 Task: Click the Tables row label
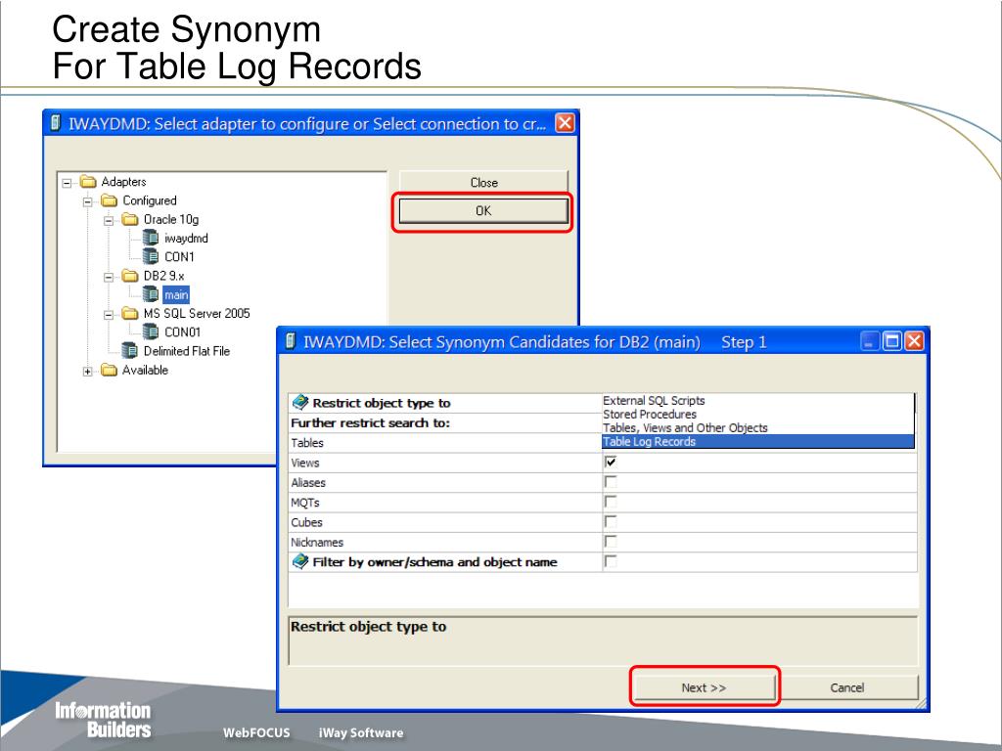[307, 443]
